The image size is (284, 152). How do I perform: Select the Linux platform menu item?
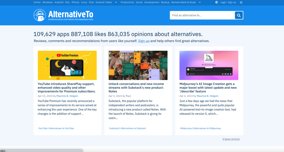[84, 2]
